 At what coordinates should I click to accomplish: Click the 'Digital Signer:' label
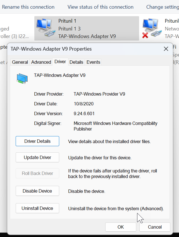[48, 123]
